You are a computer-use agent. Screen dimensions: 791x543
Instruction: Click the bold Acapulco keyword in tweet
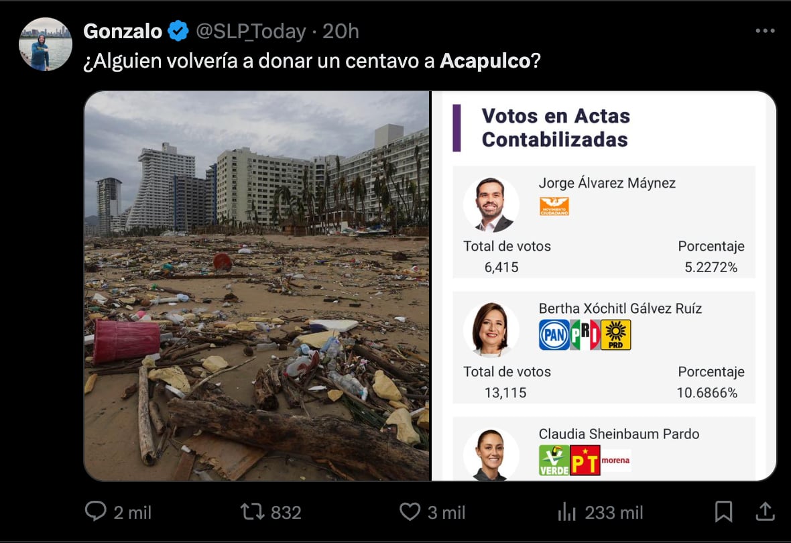click(485, 61)
